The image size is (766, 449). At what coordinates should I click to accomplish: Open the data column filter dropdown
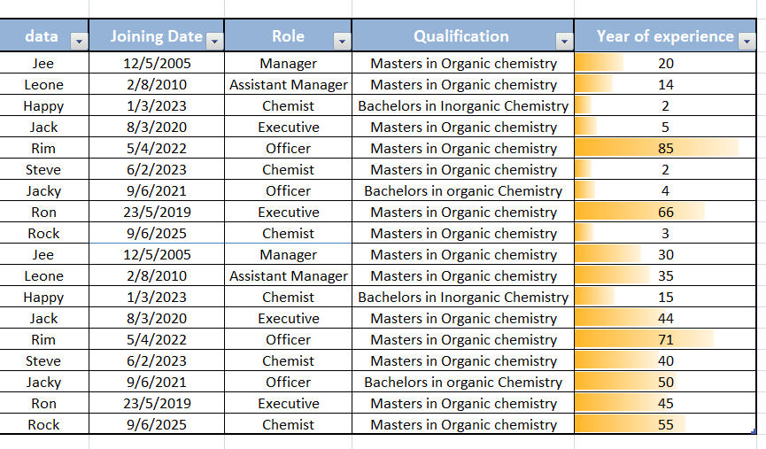coord(78,42)
